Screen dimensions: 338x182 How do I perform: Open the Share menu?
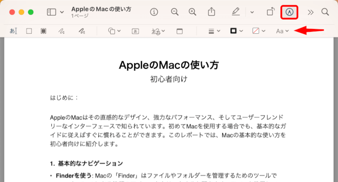click(x=211, y=12)
